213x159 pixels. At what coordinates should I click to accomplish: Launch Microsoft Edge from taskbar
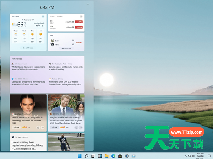tap(113, 156)
